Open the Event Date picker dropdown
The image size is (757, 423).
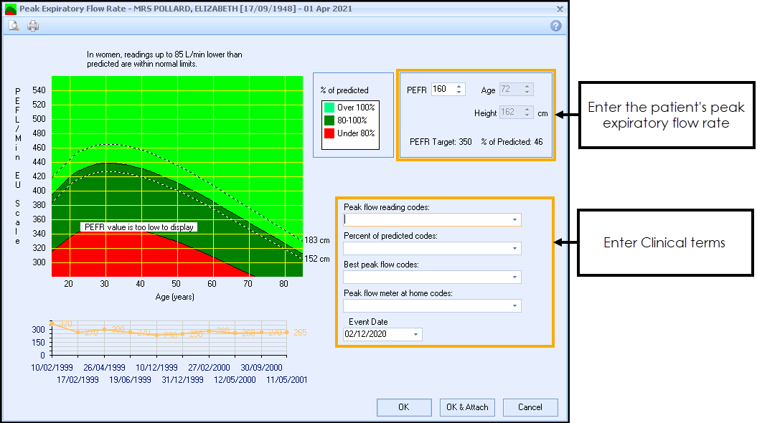point(415,334)
